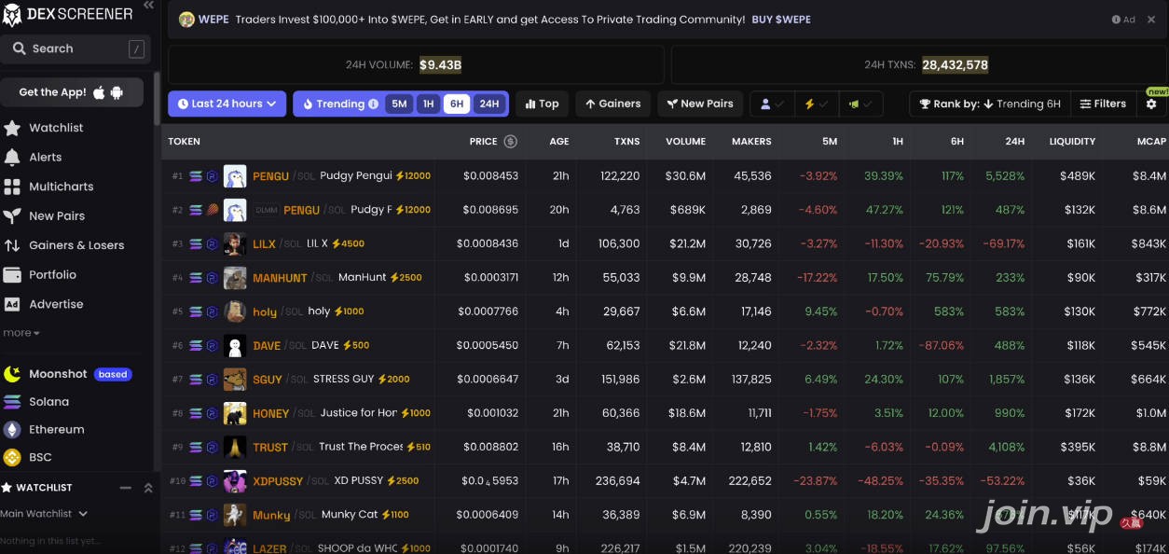Open the settings gear icon marked new
This screenshot has height=554, width=1169.
click(x=1151, y=104)
